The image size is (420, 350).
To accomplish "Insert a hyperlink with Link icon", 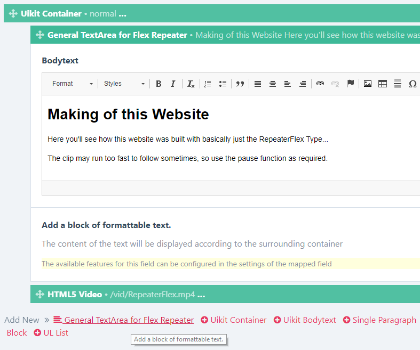I will point(320,84).
